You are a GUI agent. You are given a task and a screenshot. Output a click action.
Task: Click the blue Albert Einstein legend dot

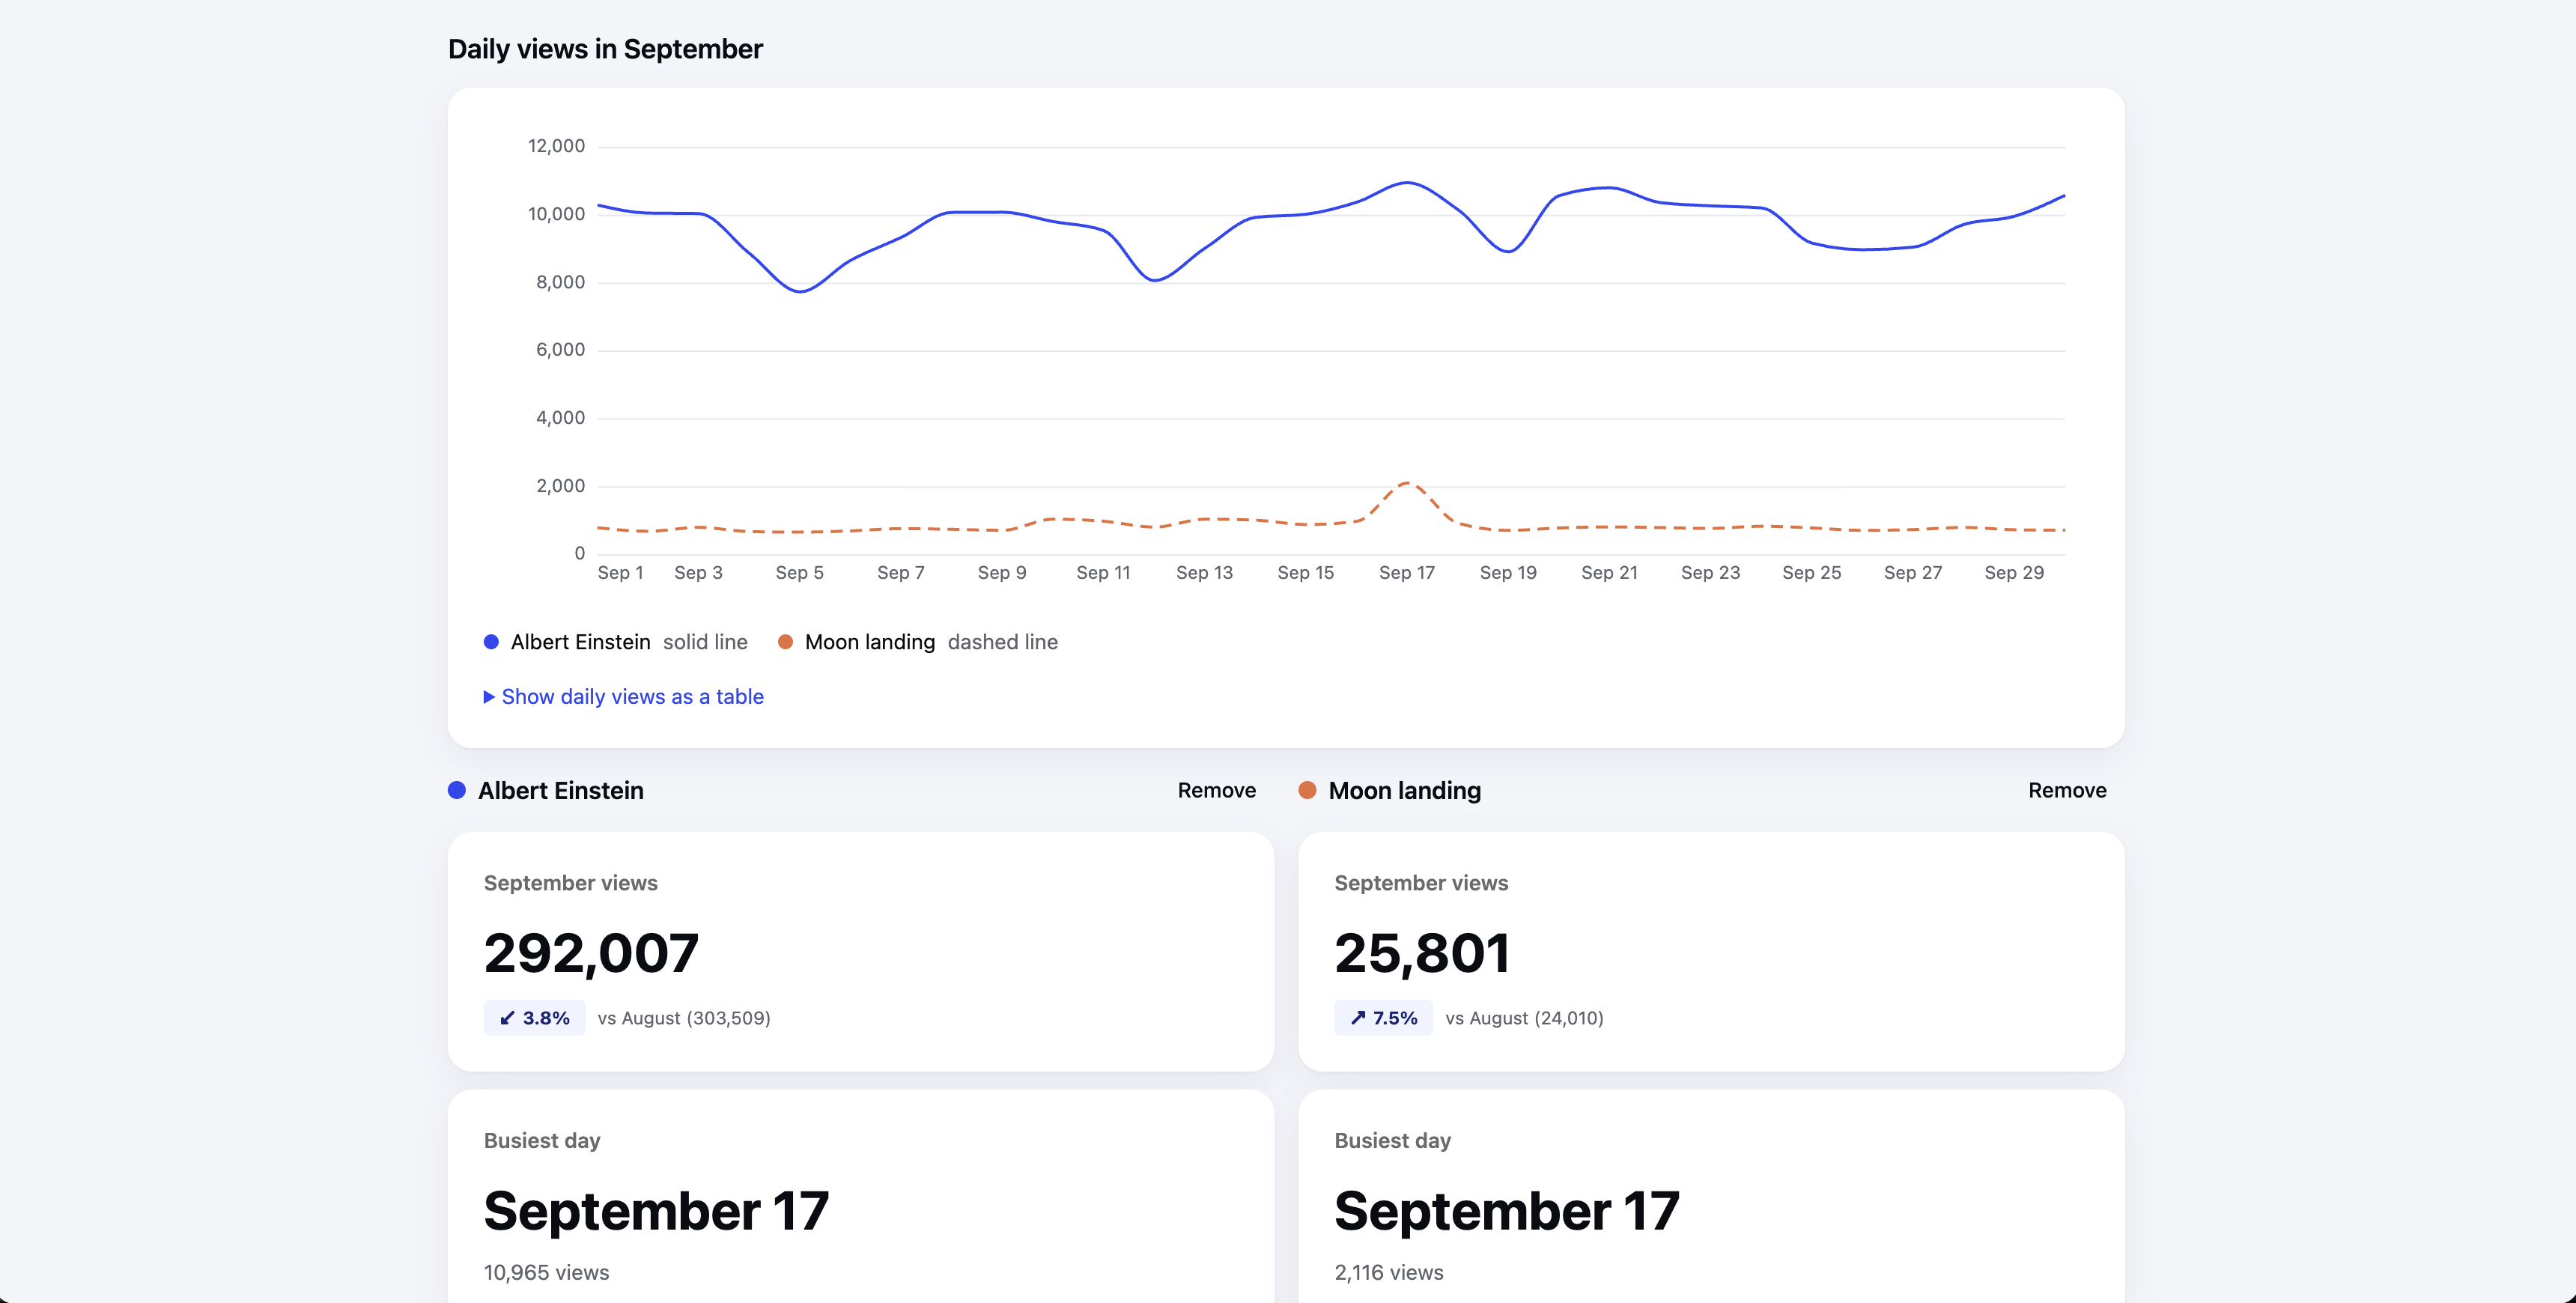coord(491,642)
